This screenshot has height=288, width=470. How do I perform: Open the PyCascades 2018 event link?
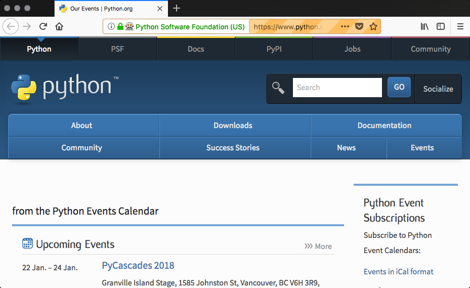[x=138, y=265]
